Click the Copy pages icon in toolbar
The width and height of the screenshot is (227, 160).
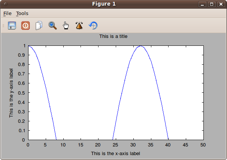coord(39,26)
